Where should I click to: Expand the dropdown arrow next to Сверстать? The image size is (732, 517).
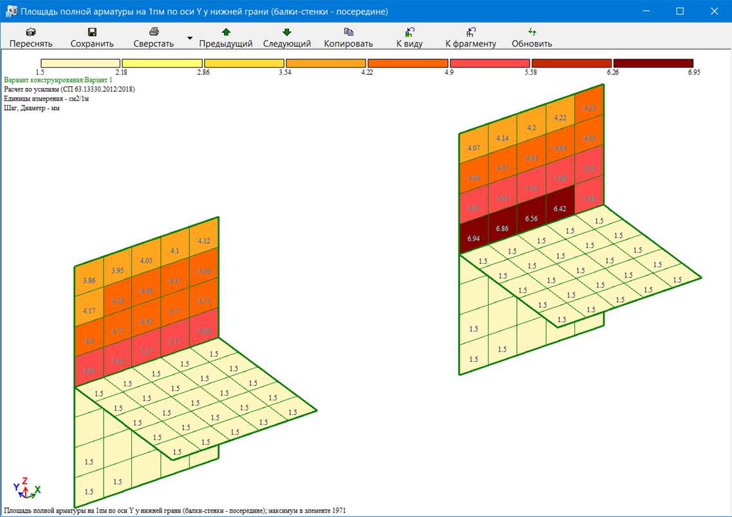189,38
